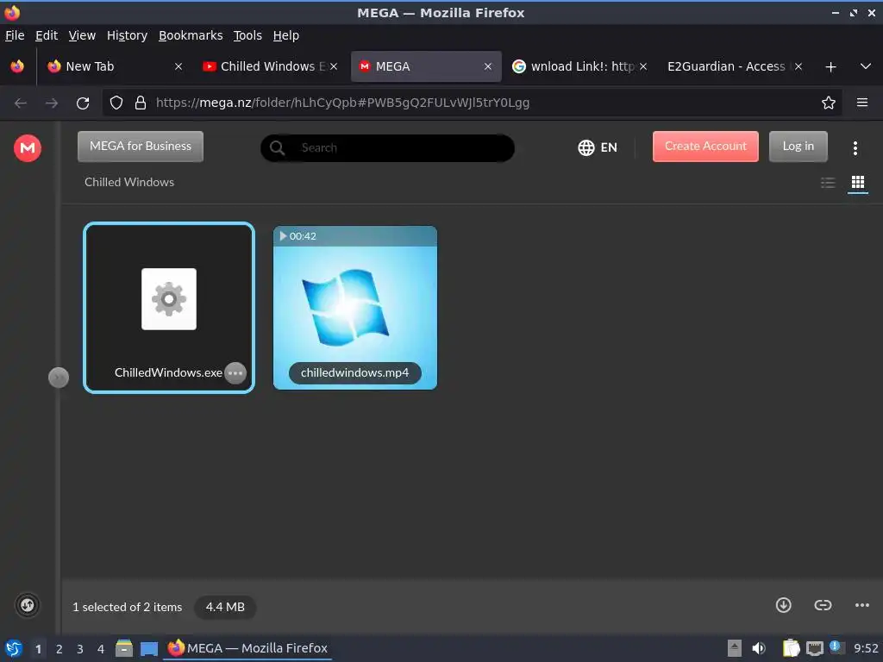Switch to list view
Viewport: 883px width, 662px height.
pyautogui.click(x=828, y=183)
